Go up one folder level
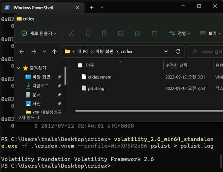Screen dimensions: 223x172 coord(54,52)
